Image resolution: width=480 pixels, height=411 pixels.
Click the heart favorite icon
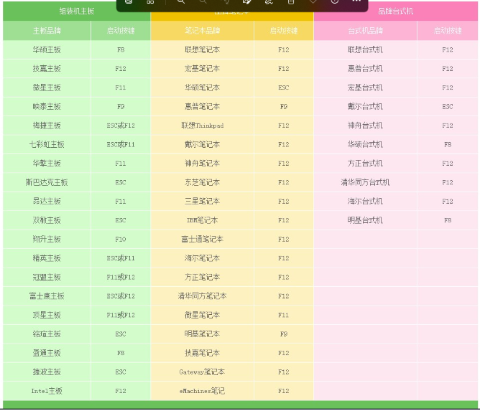[313, 2]
